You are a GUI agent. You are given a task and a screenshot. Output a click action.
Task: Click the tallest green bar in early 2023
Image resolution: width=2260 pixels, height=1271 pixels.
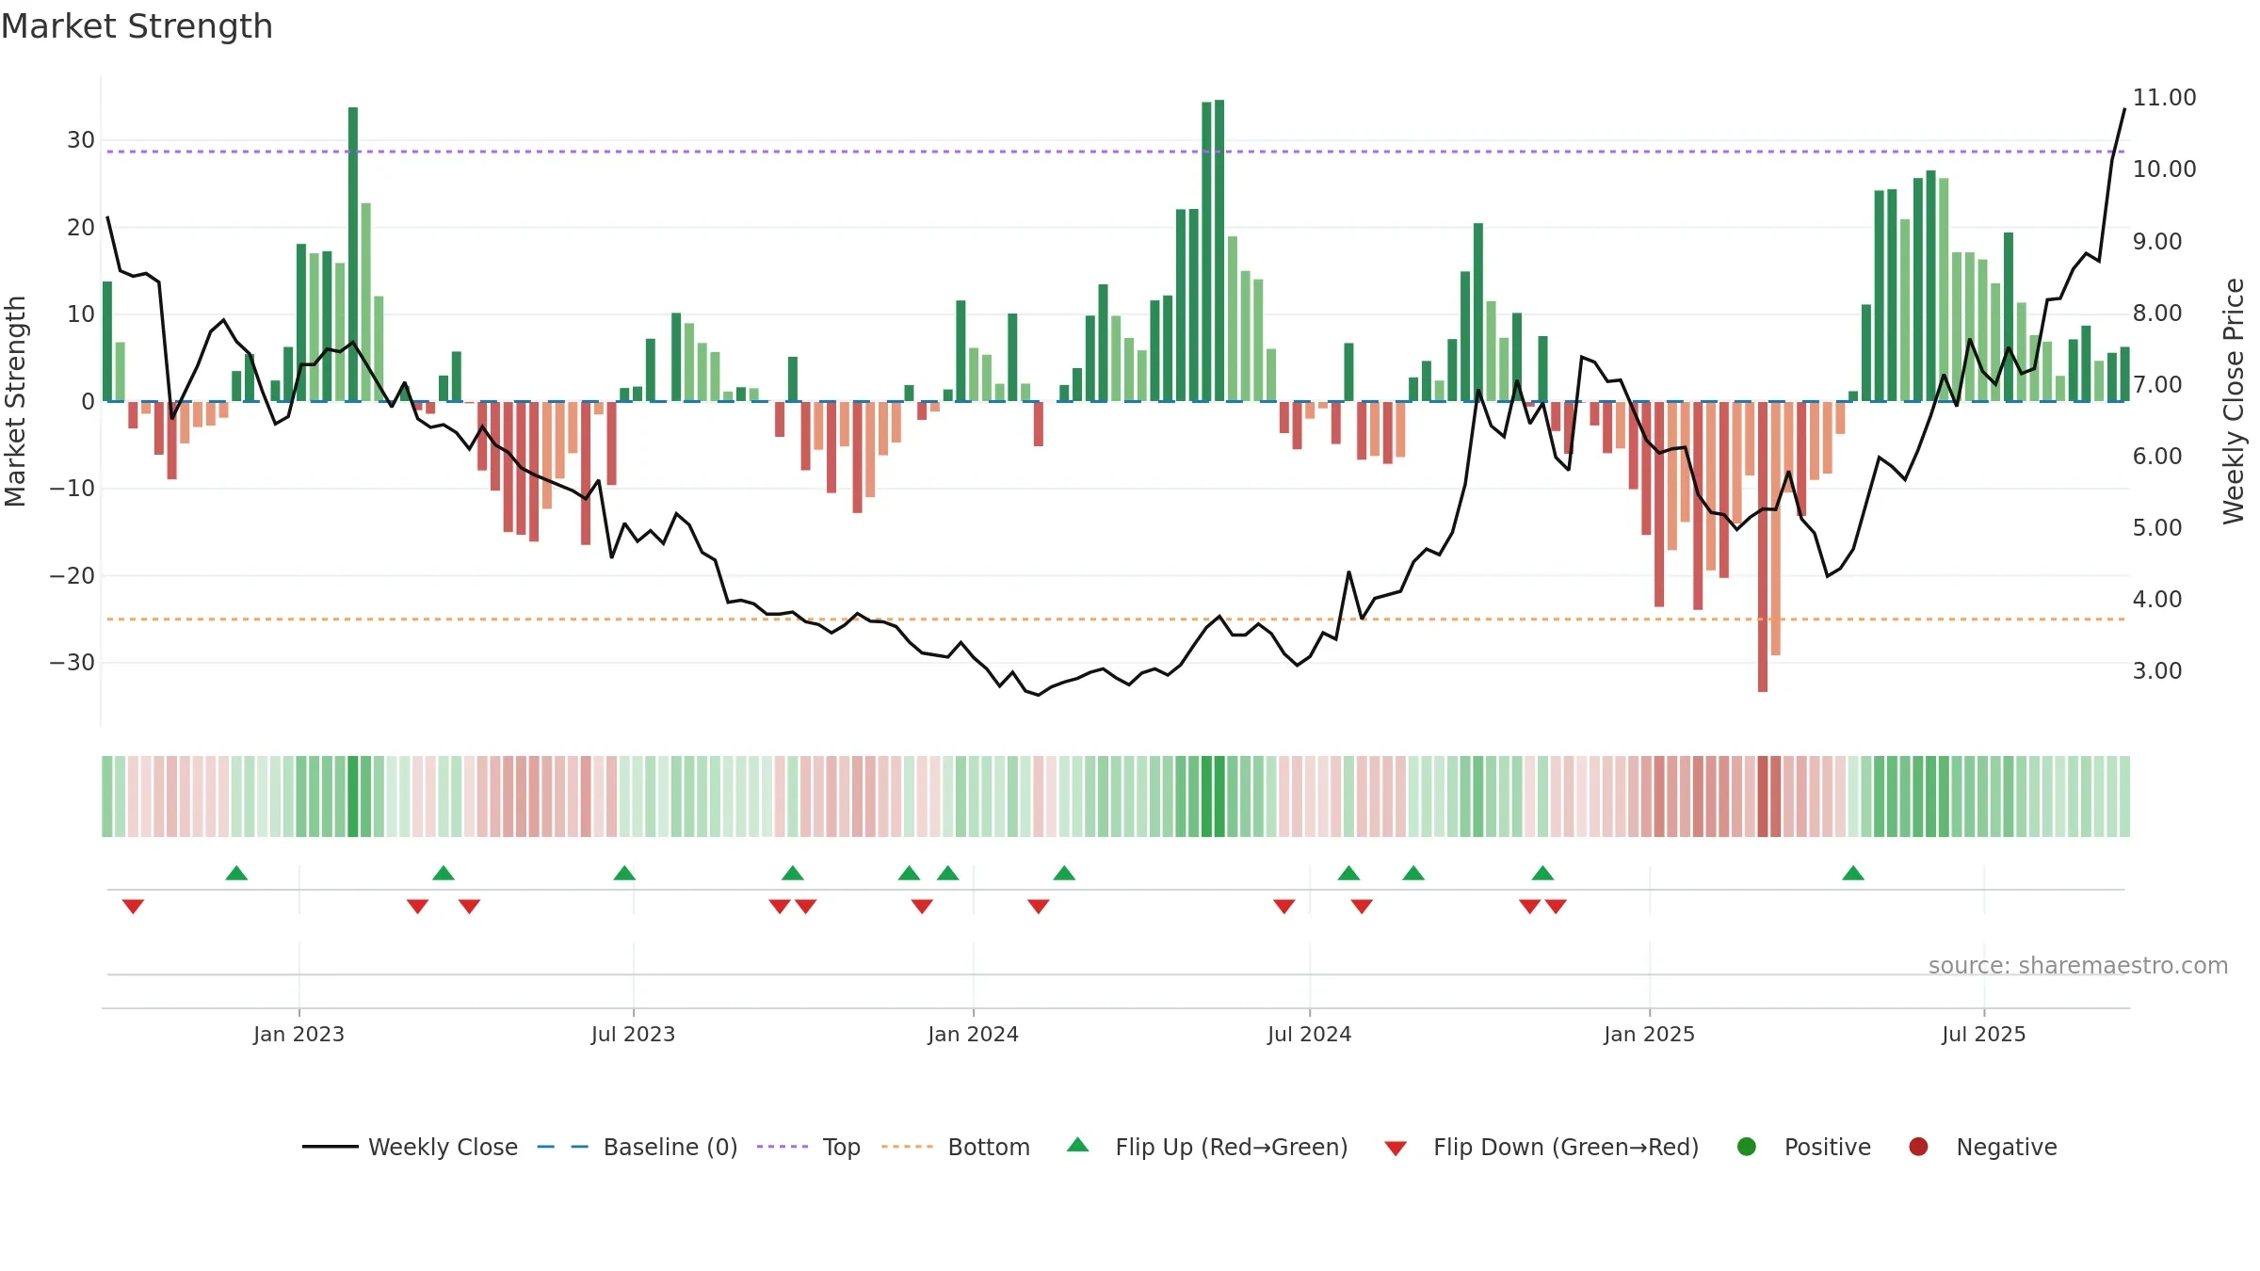[x=353, y=254]
